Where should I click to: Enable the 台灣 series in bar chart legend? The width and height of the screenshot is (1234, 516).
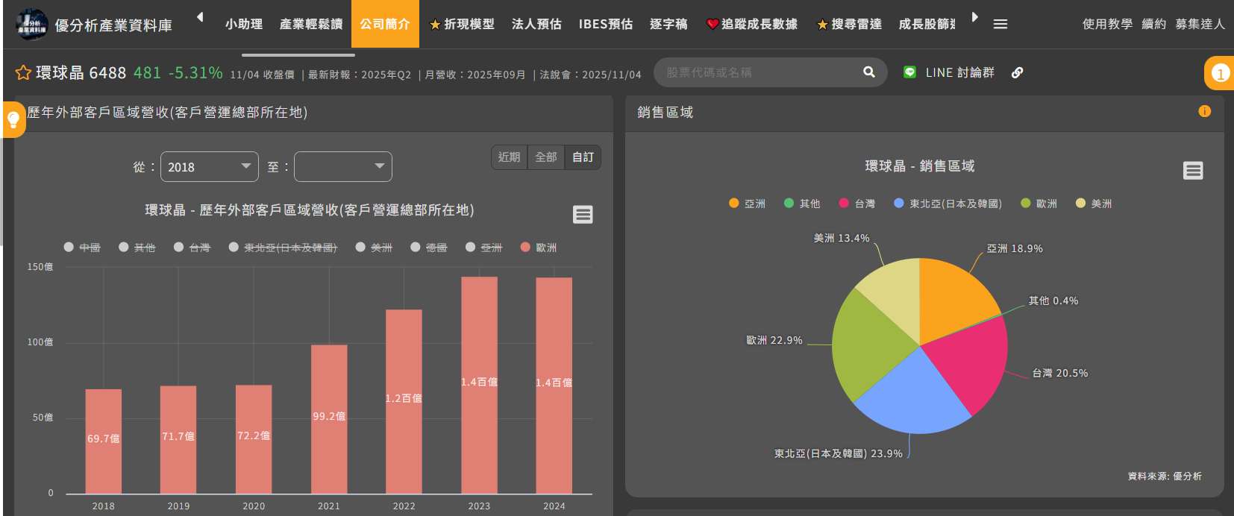tap(192, 248)
